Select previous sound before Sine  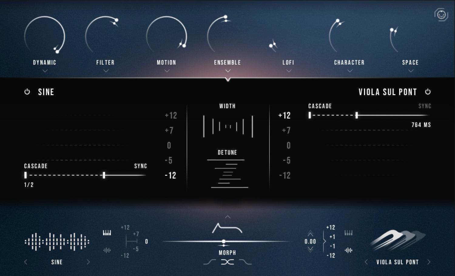[x=26, y=262]
